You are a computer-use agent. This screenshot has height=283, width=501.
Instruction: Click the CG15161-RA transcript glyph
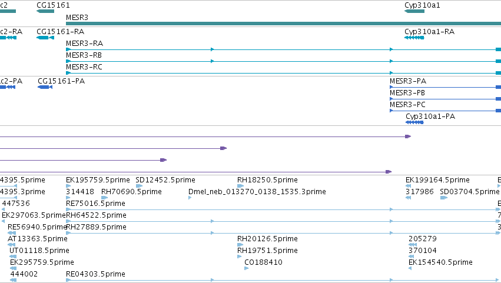click(45, 38)
